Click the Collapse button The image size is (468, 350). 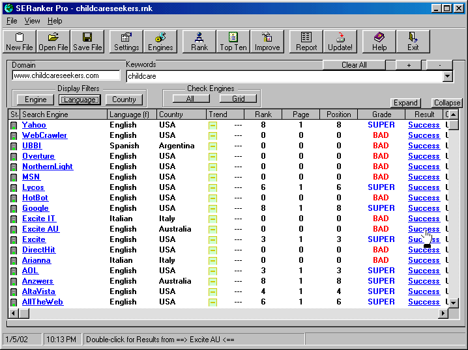[x=446, y=103]
